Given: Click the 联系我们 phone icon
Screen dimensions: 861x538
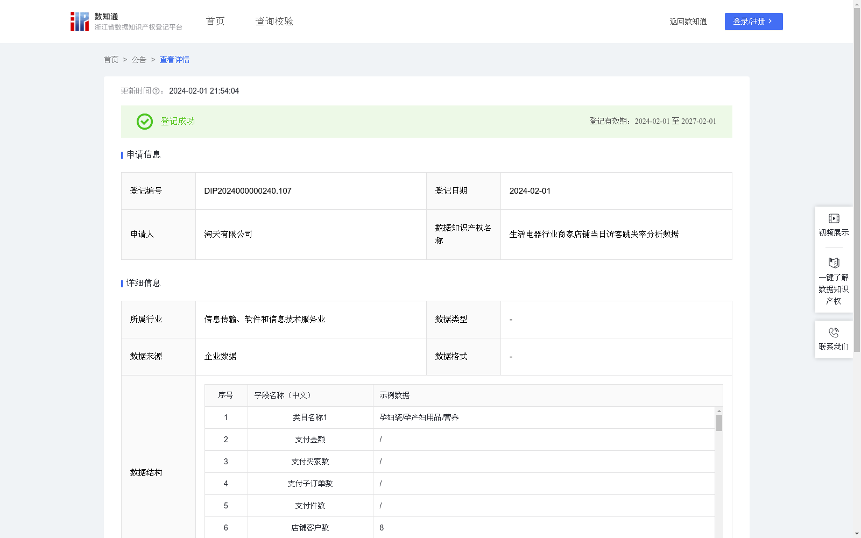Looking at the screenshot, I should coord(834,332).
